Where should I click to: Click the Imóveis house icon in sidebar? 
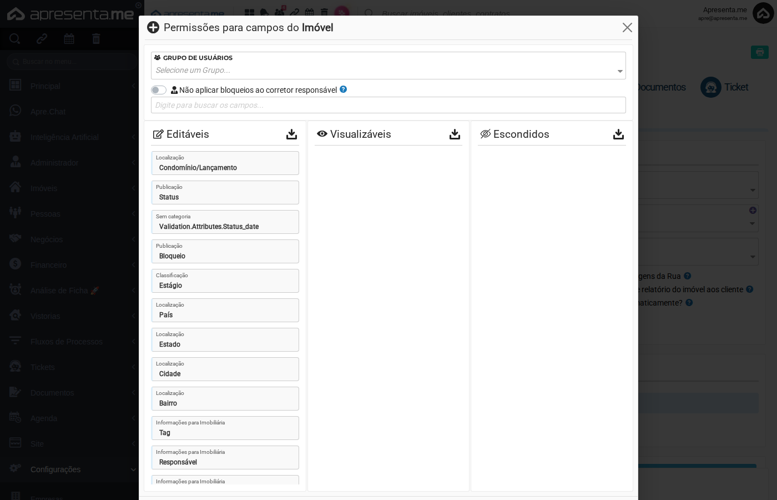16,188
